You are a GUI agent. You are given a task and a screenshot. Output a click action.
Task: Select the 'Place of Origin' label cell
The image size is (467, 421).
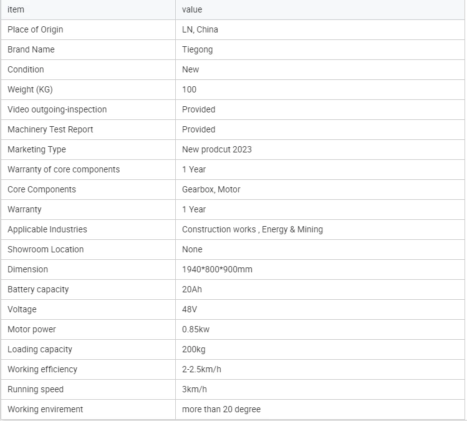click(x=88, y=30)
